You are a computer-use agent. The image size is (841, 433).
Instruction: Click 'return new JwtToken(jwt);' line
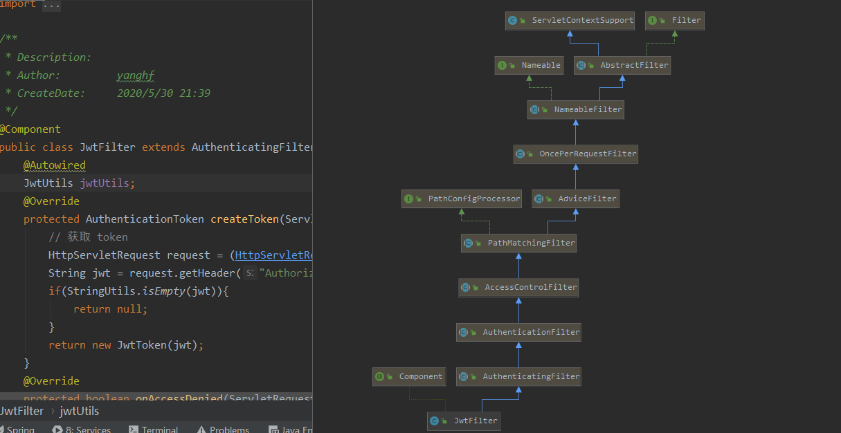click(x=126, y=345)
